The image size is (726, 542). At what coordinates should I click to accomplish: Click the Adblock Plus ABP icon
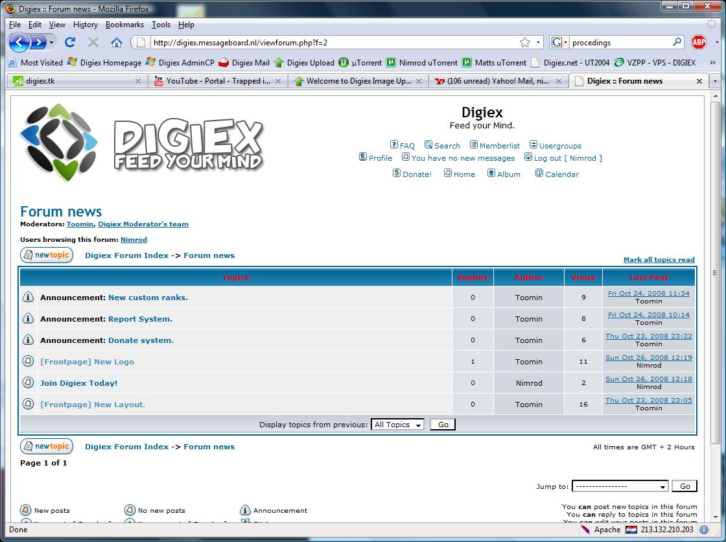[699, 43]
